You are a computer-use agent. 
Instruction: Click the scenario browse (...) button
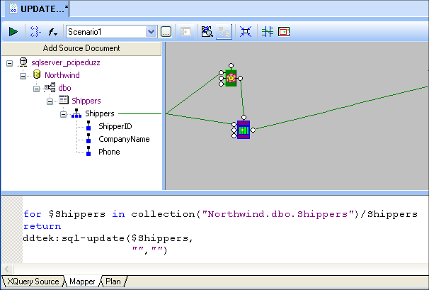pyautogui.click(x=166, y=32)
